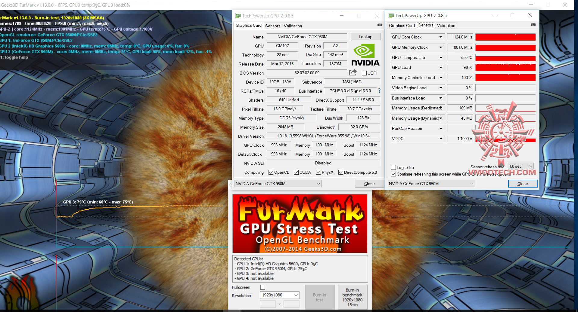
Task: Enable the Log to file checkbox
Action: click(x=393, y=167)
